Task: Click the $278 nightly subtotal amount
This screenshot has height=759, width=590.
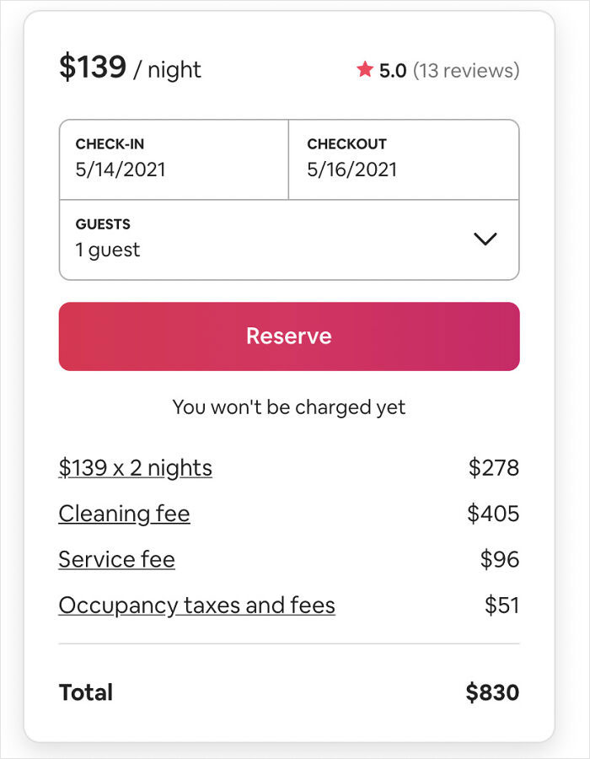Action: (494, 468)
